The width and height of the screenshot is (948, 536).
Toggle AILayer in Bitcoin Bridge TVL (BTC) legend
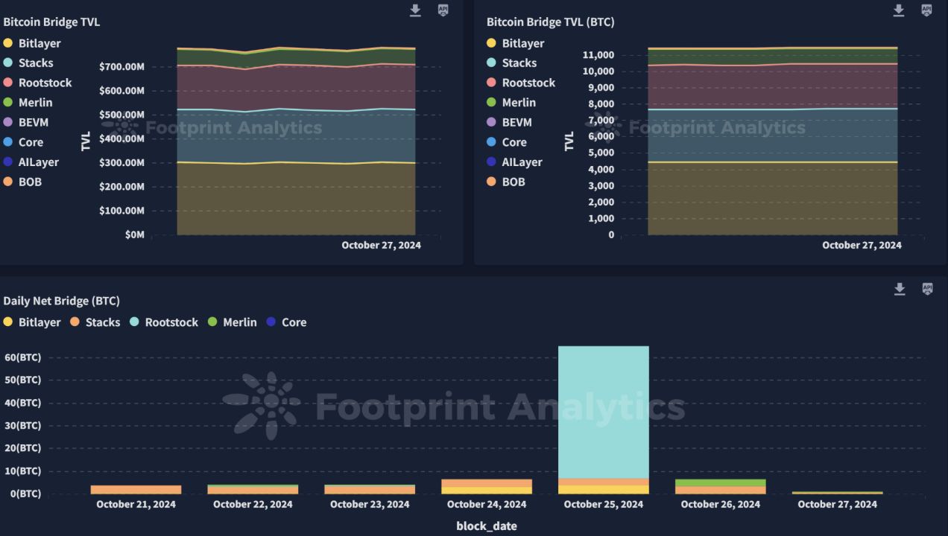[x=522, y=162]
